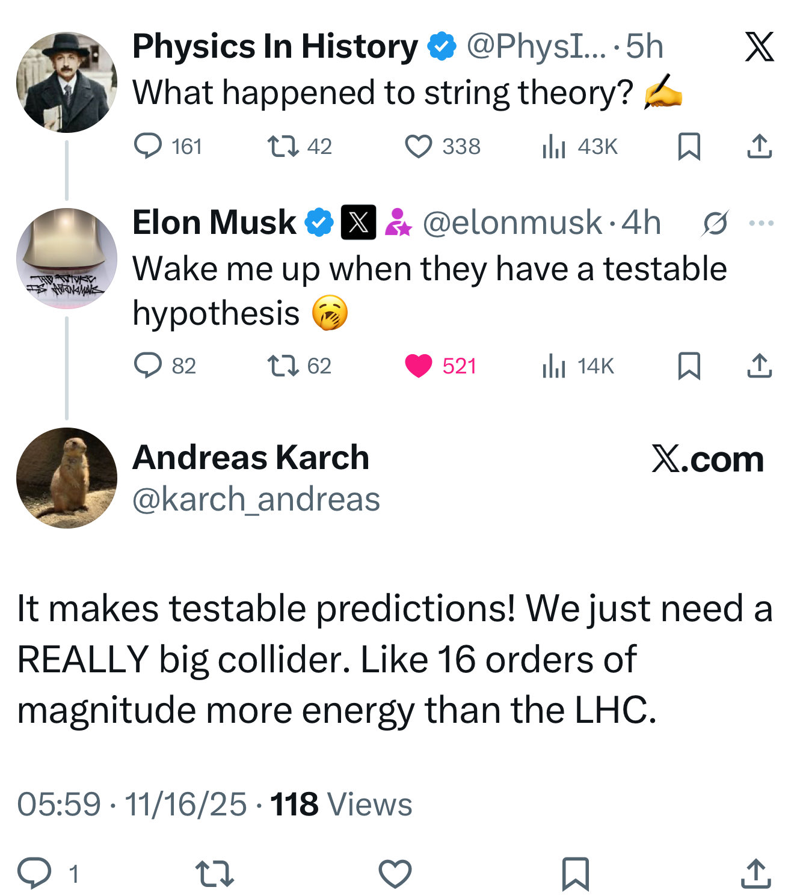Share the Physics In History post
Viewport: 794px width, 896px height.
[x=759, y=146]
